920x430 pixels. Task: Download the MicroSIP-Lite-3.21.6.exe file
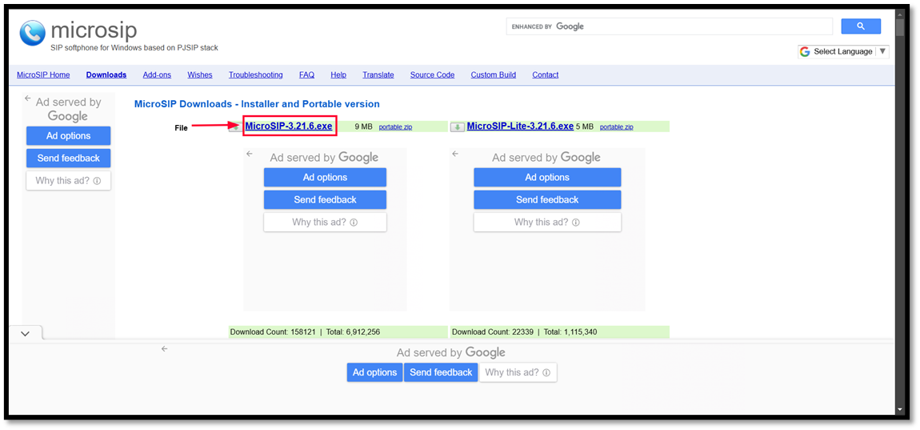(x=520, y=126)
